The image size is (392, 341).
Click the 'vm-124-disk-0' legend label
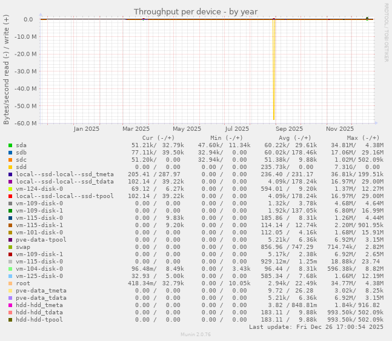click(39, 189)
